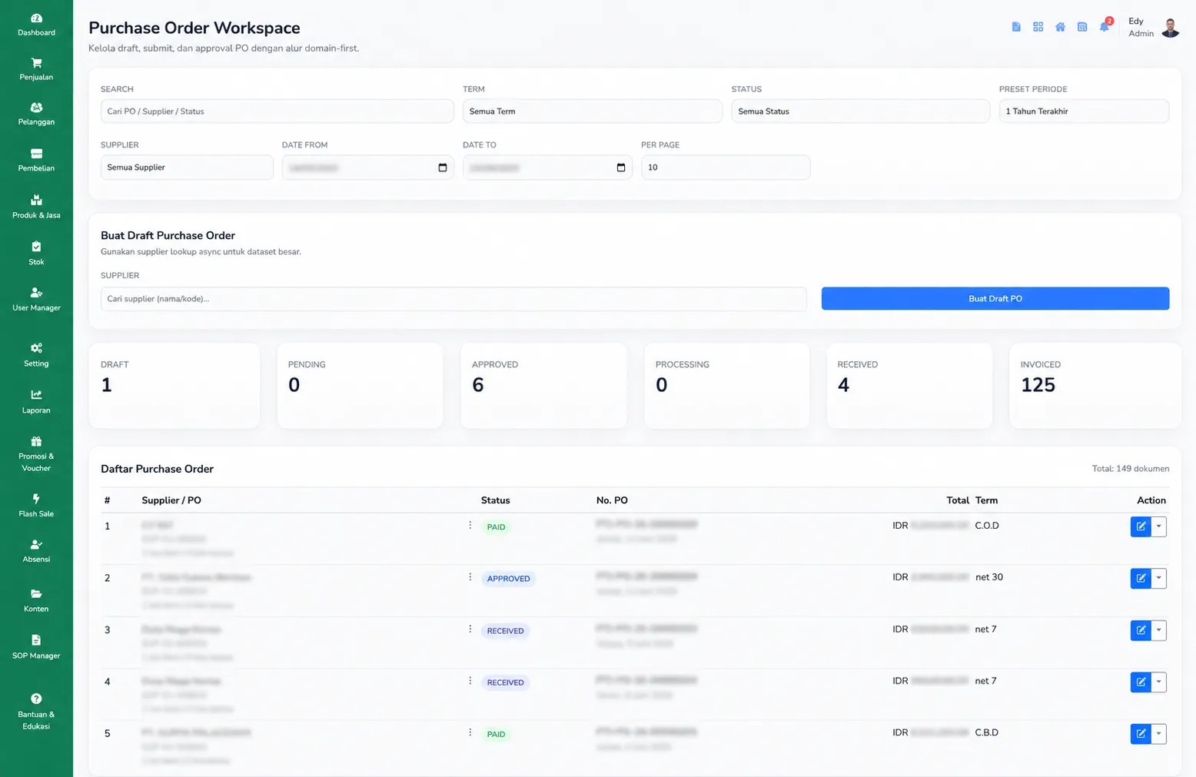
Task: Click the Cari supplier (nama/kode) field
Action: (x=453, y=299)
